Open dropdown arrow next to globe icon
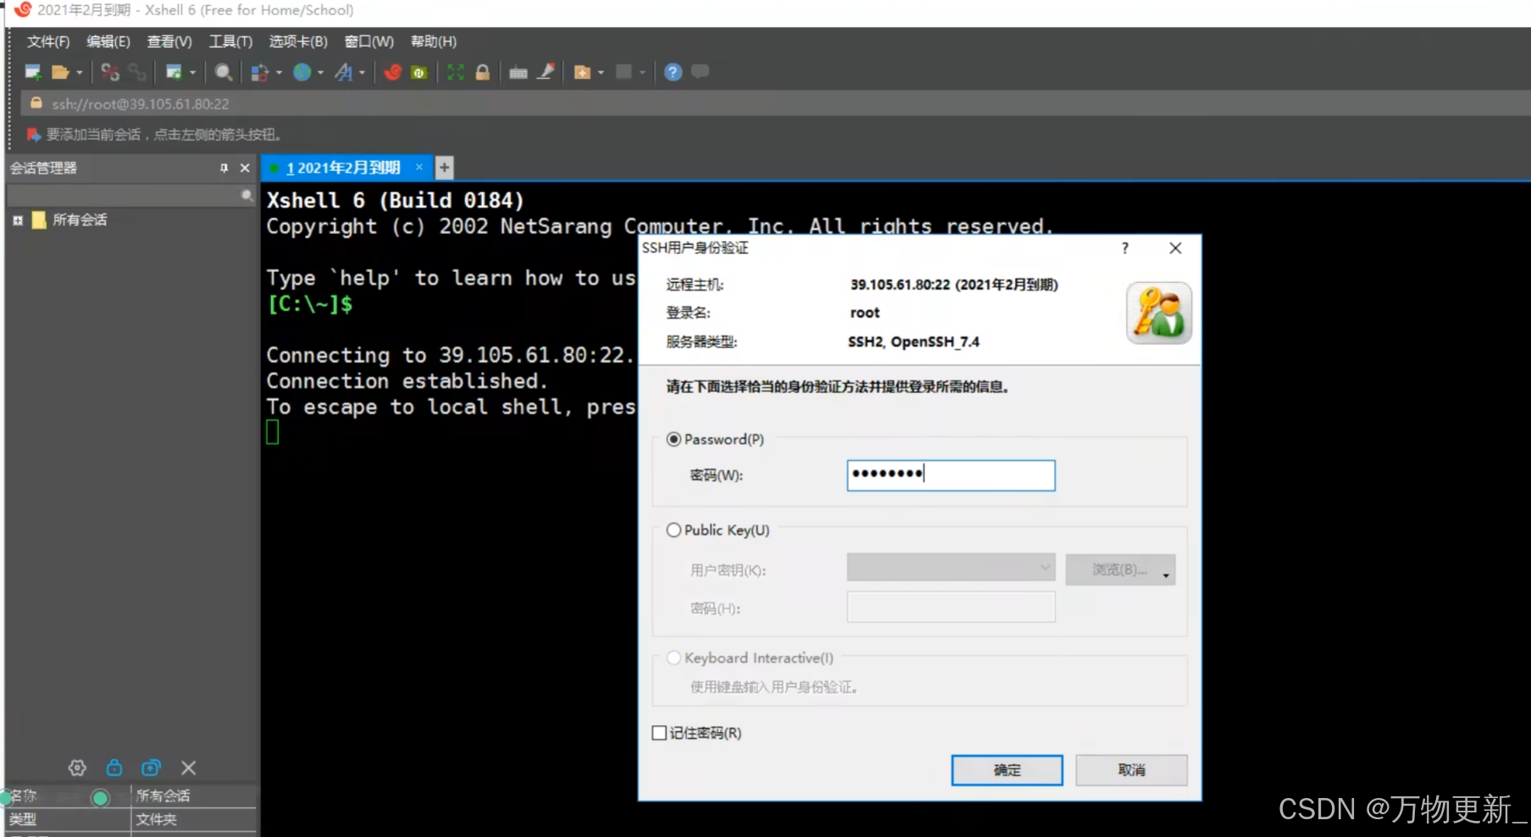This screenshot has width=1531, height=837. [x=320, y=72]
